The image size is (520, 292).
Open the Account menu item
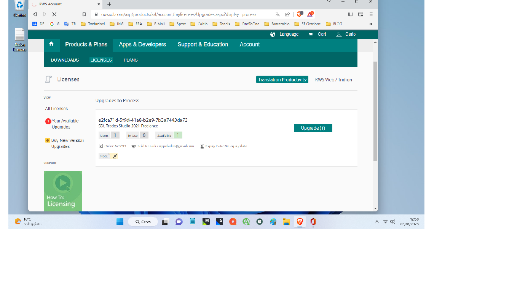(x=249, y=44)
